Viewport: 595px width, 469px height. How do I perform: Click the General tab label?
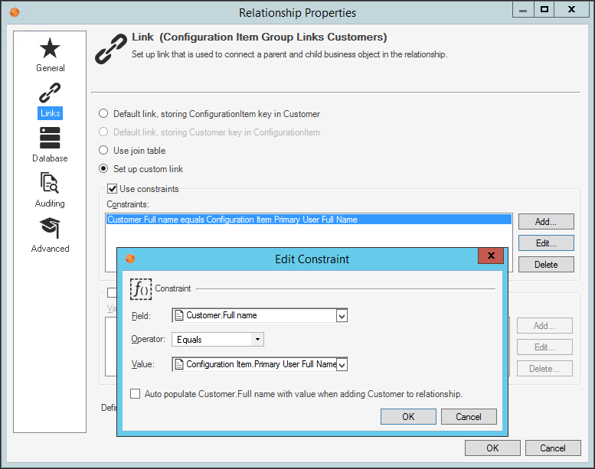(x=50, y=68)
